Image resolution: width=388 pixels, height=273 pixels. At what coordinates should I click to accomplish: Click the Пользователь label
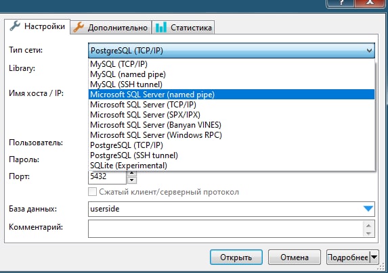pos(36,143)
